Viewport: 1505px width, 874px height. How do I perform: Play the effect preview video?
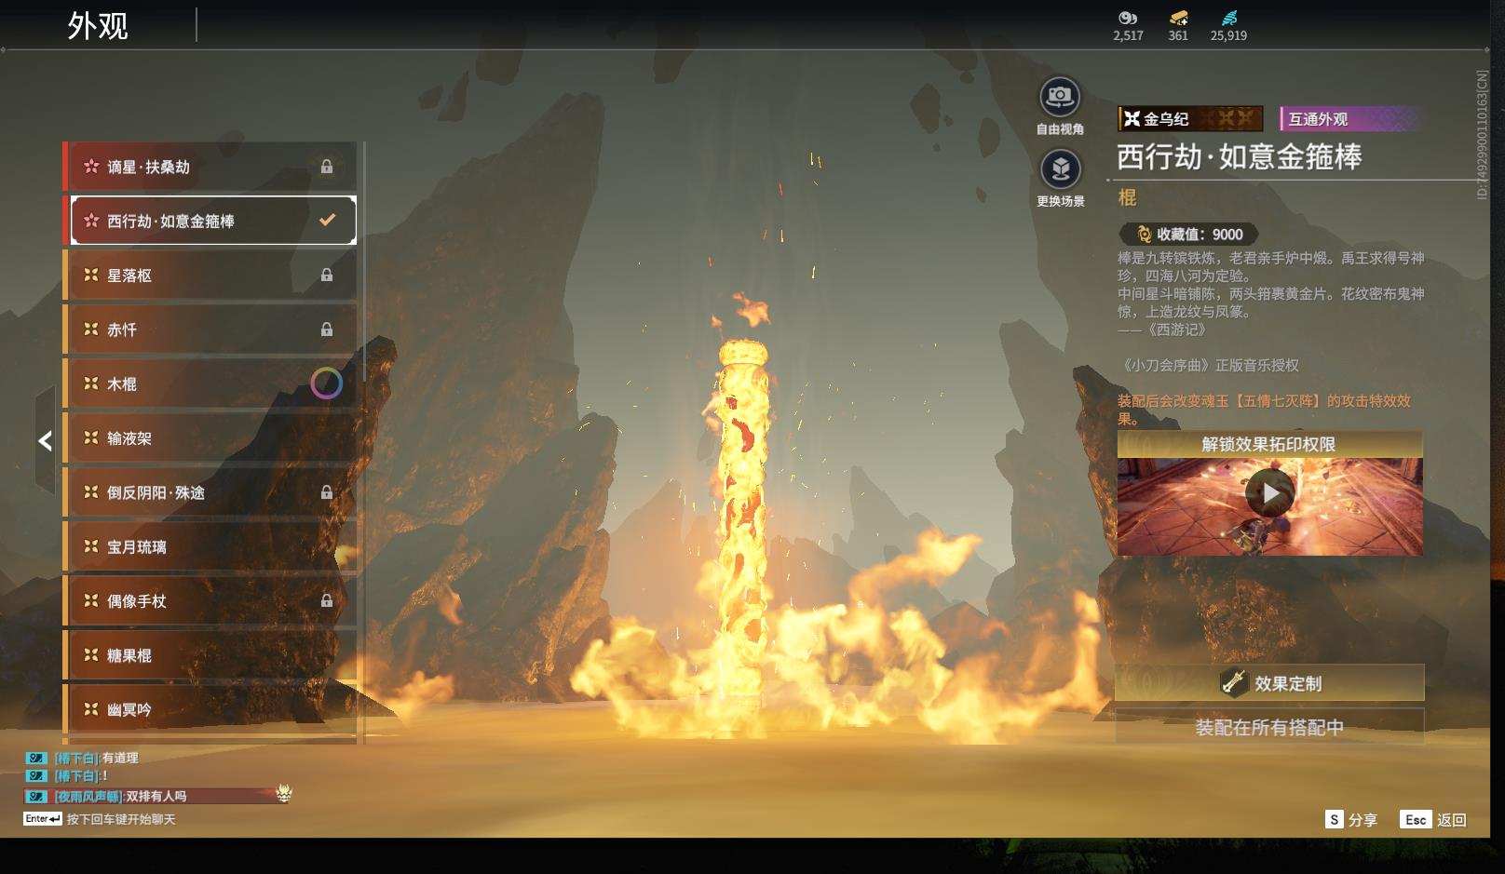(x=1270, y=493)
